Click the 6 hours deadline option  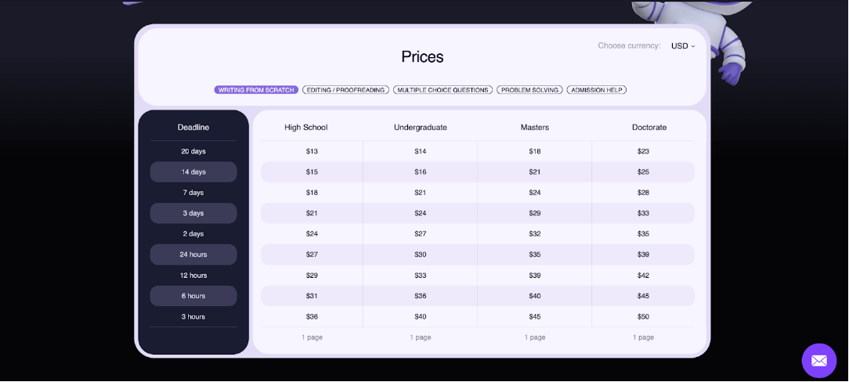193,296
